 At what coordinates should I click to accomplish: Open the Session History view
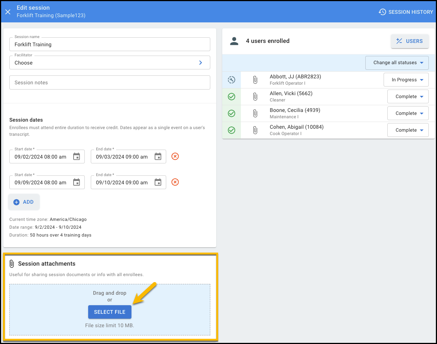pos(406,12)
